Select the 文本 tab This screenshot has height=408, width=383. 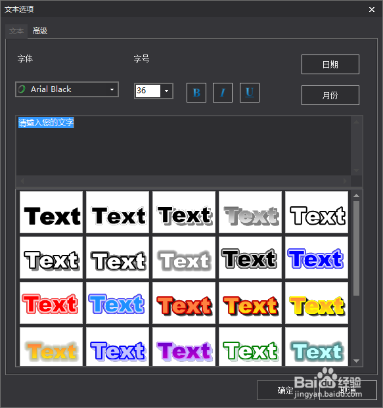coord(16,32)
